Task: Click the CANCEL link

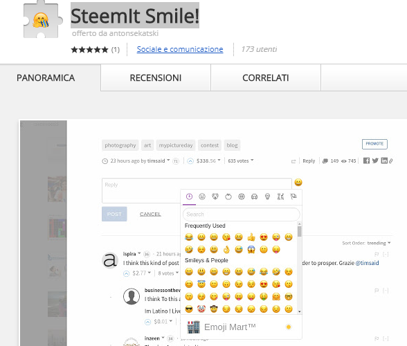Action: [150, 214]
